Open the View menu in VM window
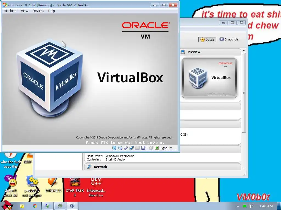 pyautogui.click(x=24, y=11)
